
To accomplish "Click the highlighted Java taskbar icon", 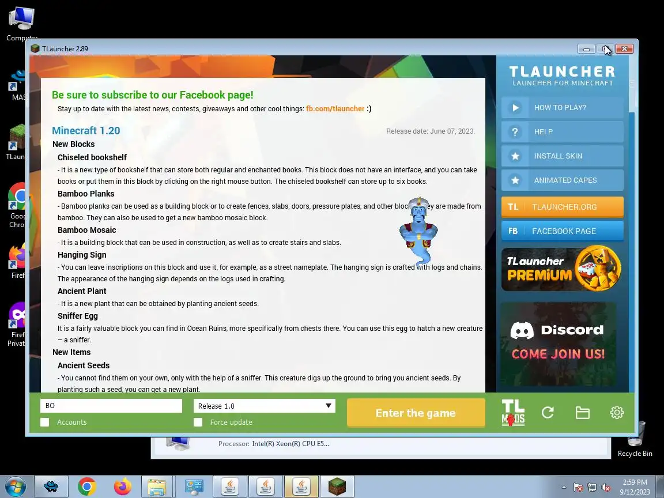I will 301,486.
